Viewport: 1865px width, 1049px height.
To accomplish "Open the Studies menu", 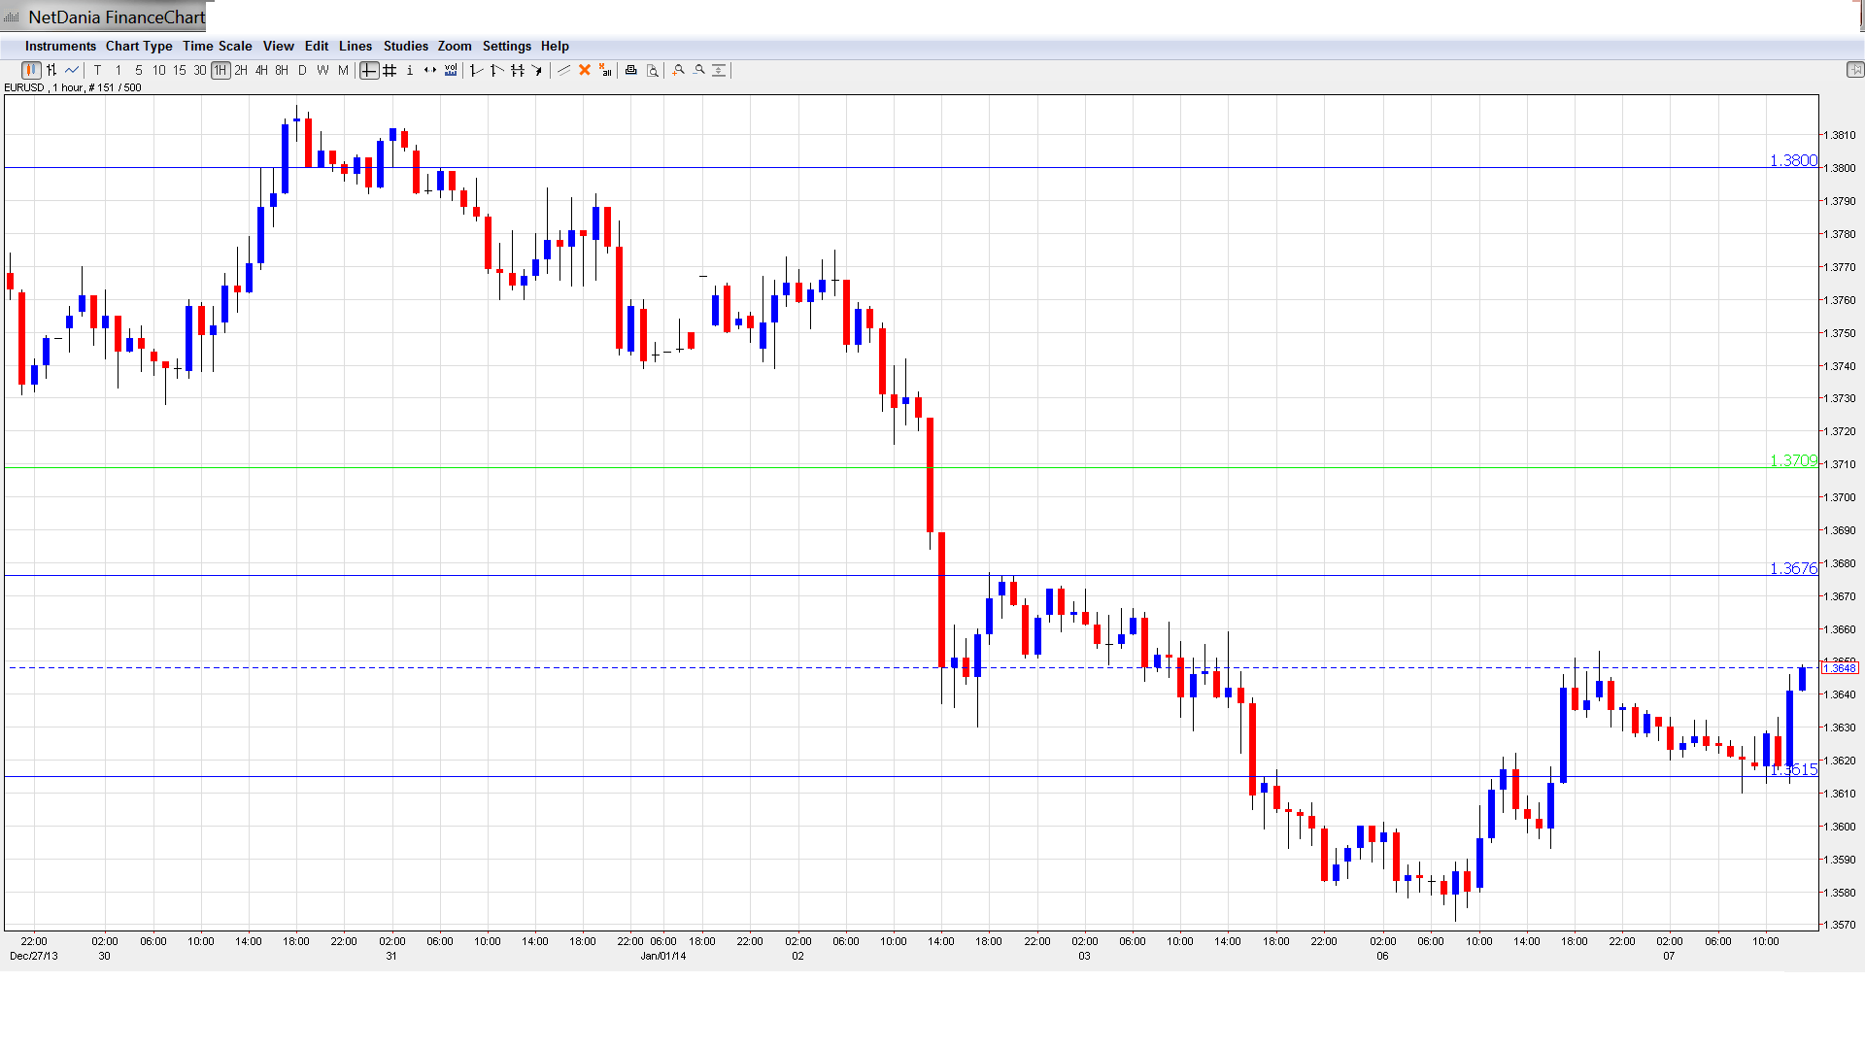I will pyautogui.click(x=405, y=46).
